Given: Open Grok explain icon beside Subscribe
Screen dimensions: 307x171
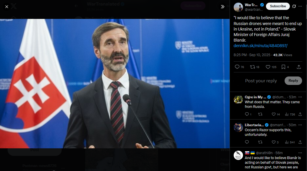Looking at the screenshot, I should click(x=294, y=6).
